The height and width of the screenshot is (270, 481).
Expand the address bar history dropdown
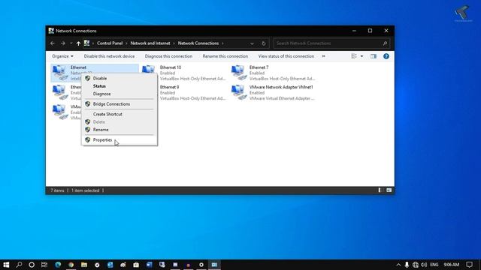(252, 43)
